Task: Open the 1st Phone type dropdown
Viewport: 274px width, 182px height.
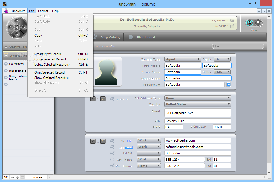Action: pos(149,159)
